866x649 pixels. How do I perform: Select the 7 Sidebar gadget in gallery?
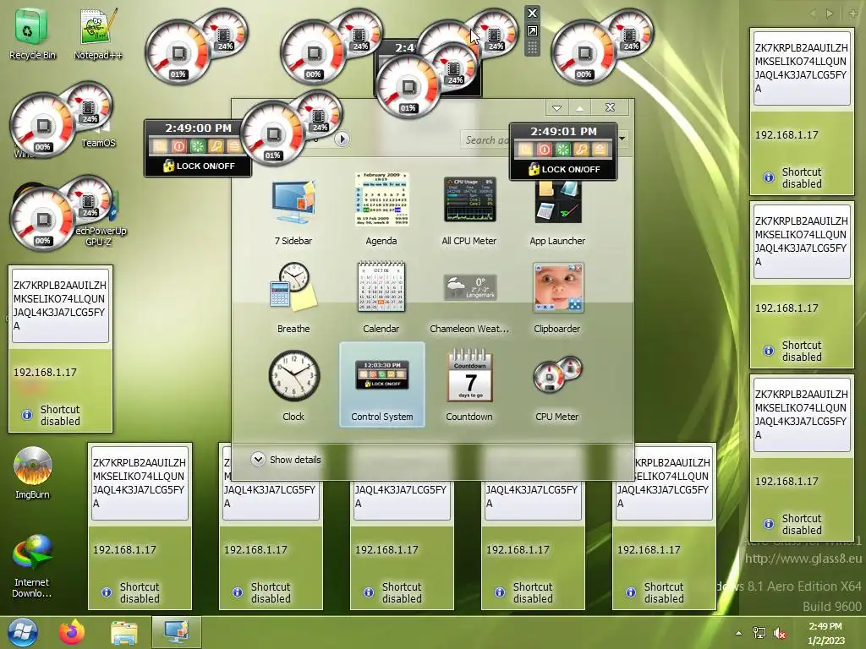[x=293, y=210]
